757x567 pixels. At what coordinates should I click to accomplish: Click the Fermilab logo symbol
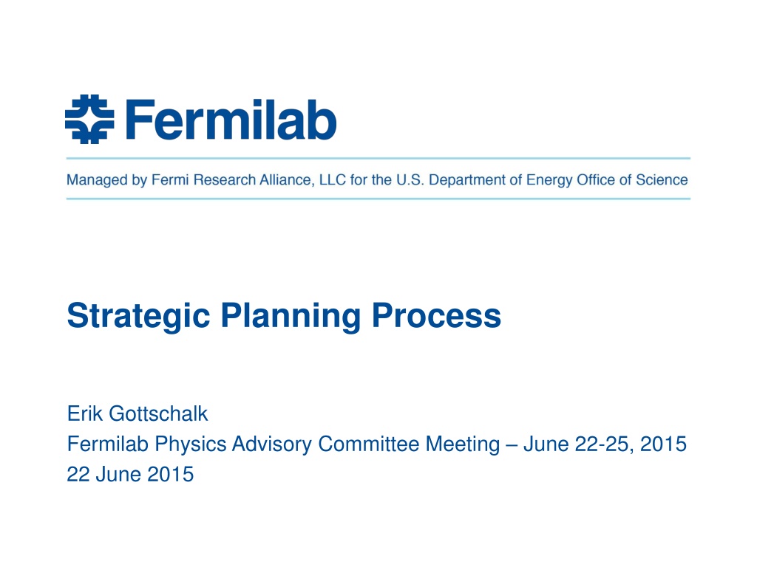[89, 119]
